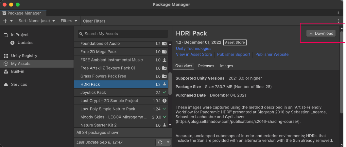Viewport: 346px width, 147px height.
Task: Switch to the Releases tab
Action: tap(206, 66)
